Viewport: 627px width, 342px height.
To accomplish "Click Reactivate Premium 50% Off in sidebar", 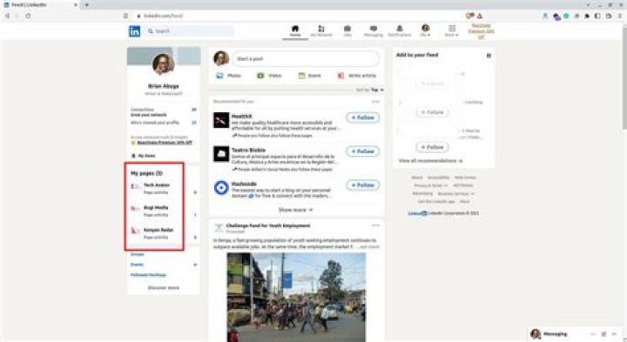I will [165, 143].
